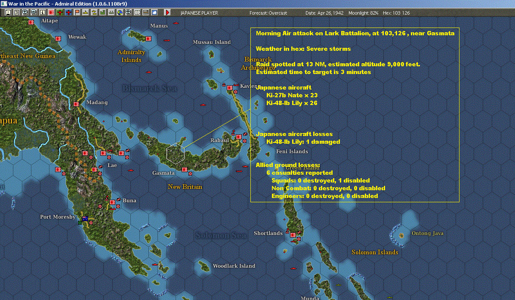Click the 'JAPANESE PLAYER' toolbar label

[x=199, y=13]
